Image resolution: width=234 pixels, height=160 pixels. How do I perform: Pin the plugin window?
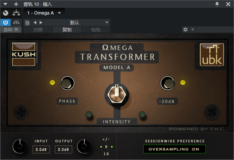click(217, 4)
